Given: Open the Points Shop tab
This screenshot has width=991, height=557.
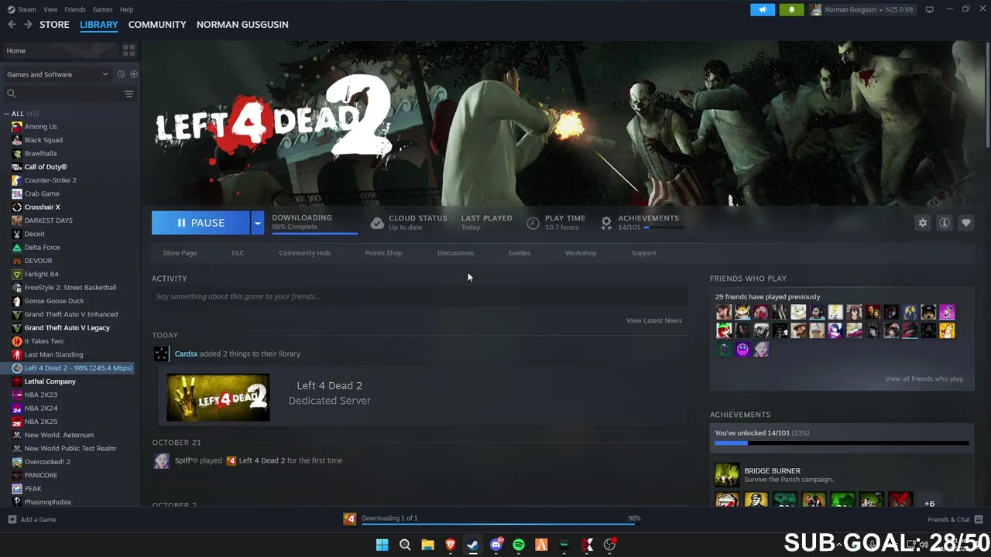Looking at the screenshot, I should 383,253.
